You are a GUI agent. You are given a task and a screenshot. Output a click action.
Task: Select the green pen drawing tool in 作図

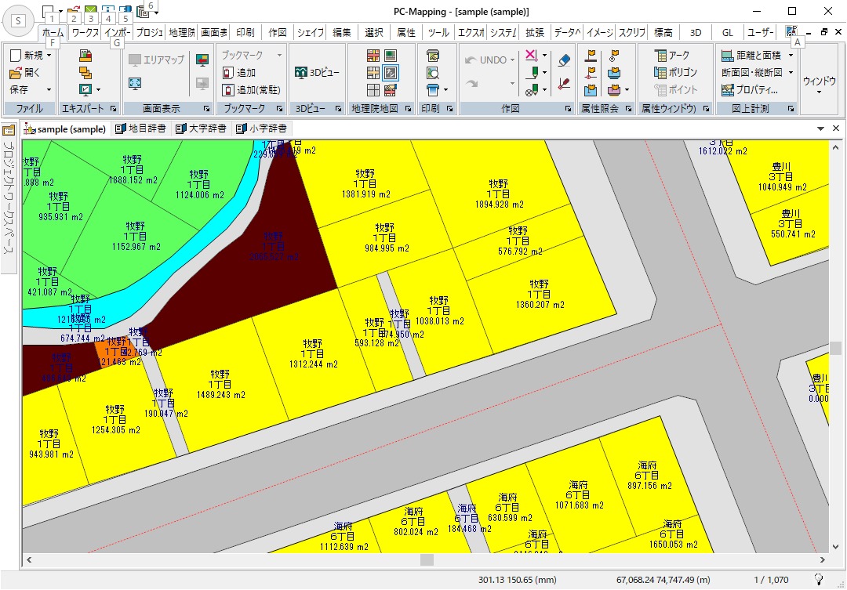coord(532,72)
